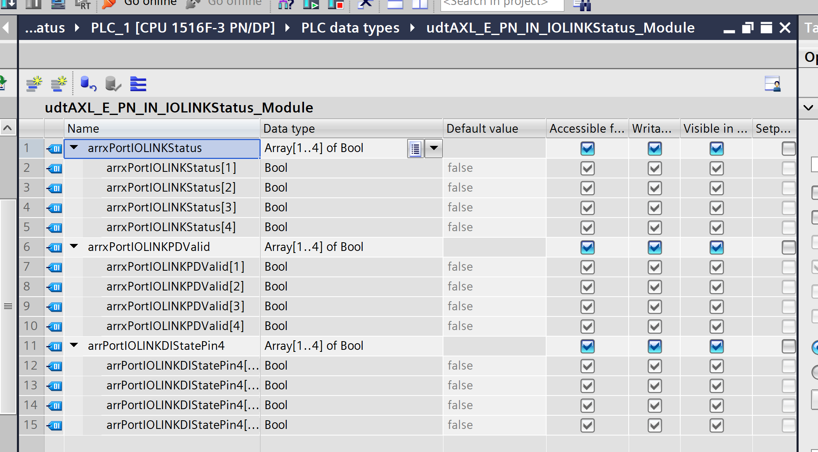Collapse the arrxPortIOLINKStatus array
Screen dimensions: 818x452
click(74, 148)
